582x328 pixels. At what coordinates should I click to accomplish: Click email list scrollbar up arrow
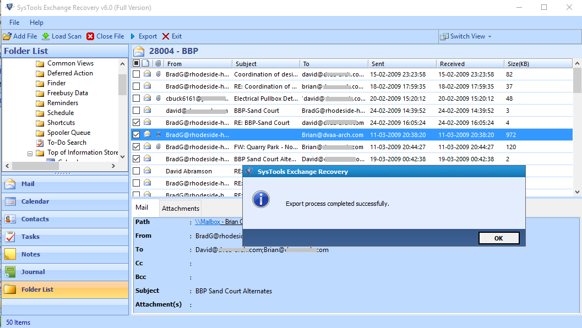pos(577,63)
